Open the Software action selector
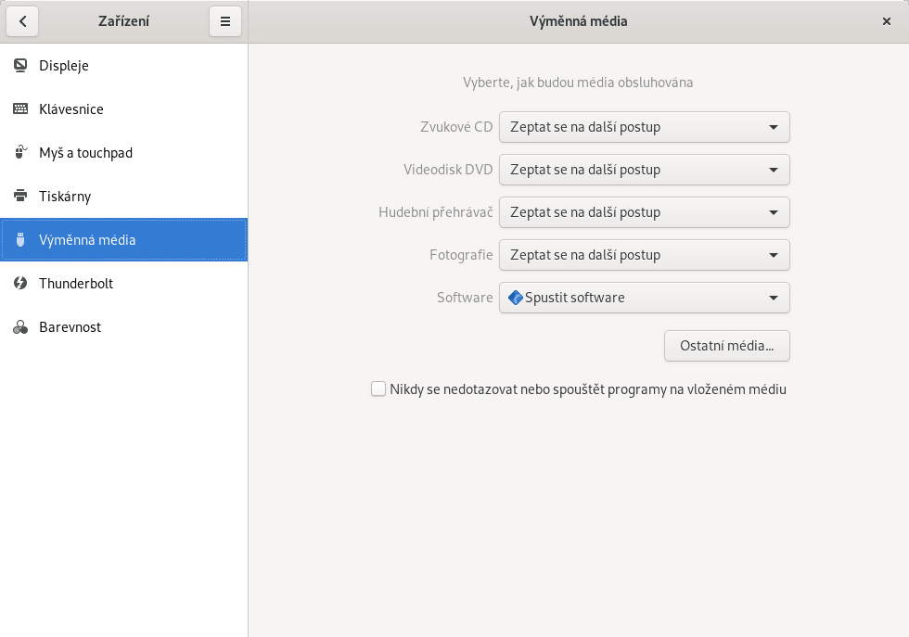This screenshot has height=637, width=909. pos(644,298)
